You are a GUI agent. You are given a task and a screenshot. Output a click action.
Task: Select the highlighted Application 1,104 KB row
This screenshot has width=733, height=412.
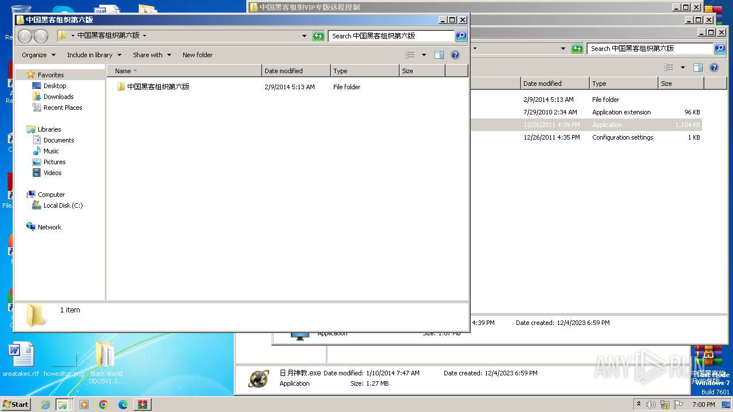[x=586, y=125]
